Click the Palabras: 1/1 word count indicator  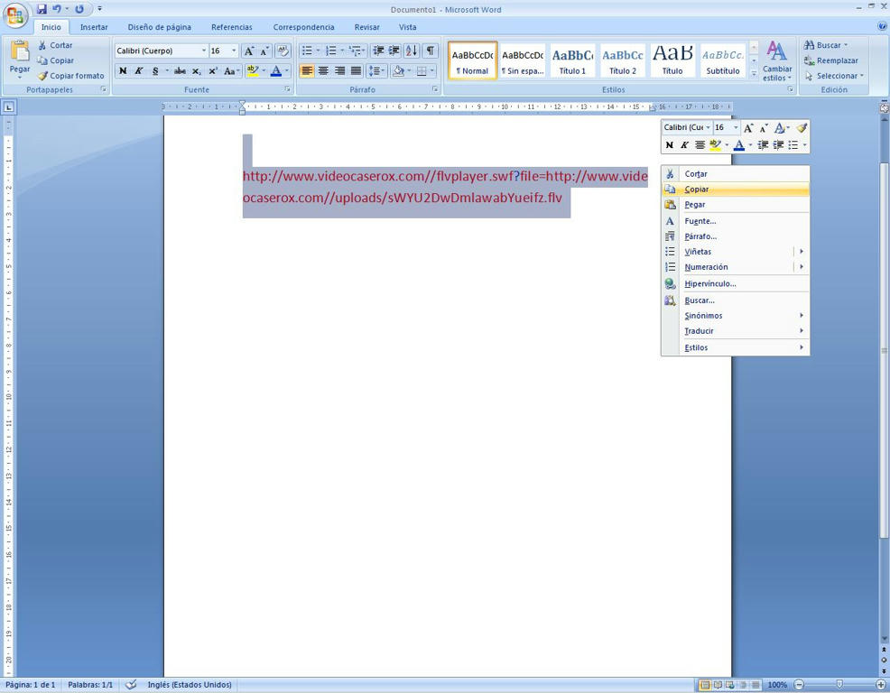point(90,685)
